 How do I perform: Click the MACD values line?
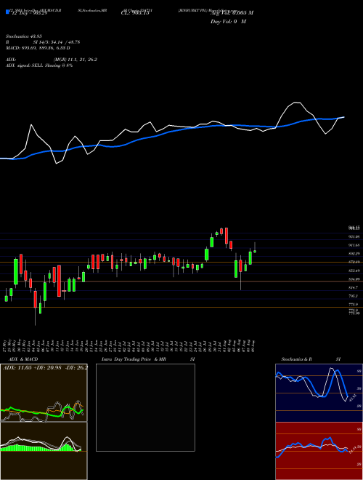(x=38, y=48)
